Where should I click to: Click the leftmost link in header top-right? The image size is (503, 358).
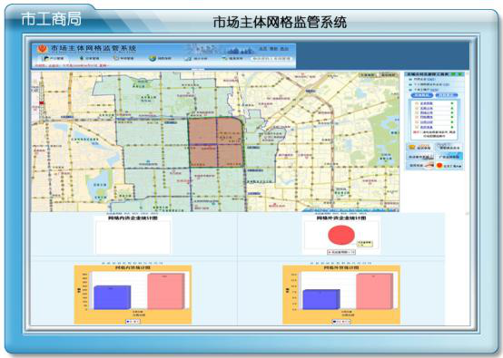(x=263, y=49)
